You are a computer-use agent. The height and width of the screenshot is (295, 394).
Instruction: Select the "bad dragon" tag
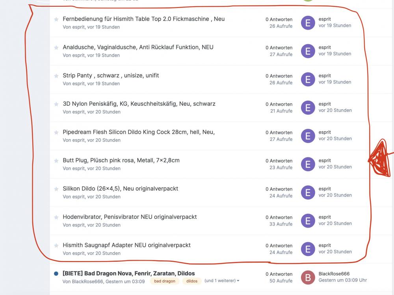tap(165, 281)
